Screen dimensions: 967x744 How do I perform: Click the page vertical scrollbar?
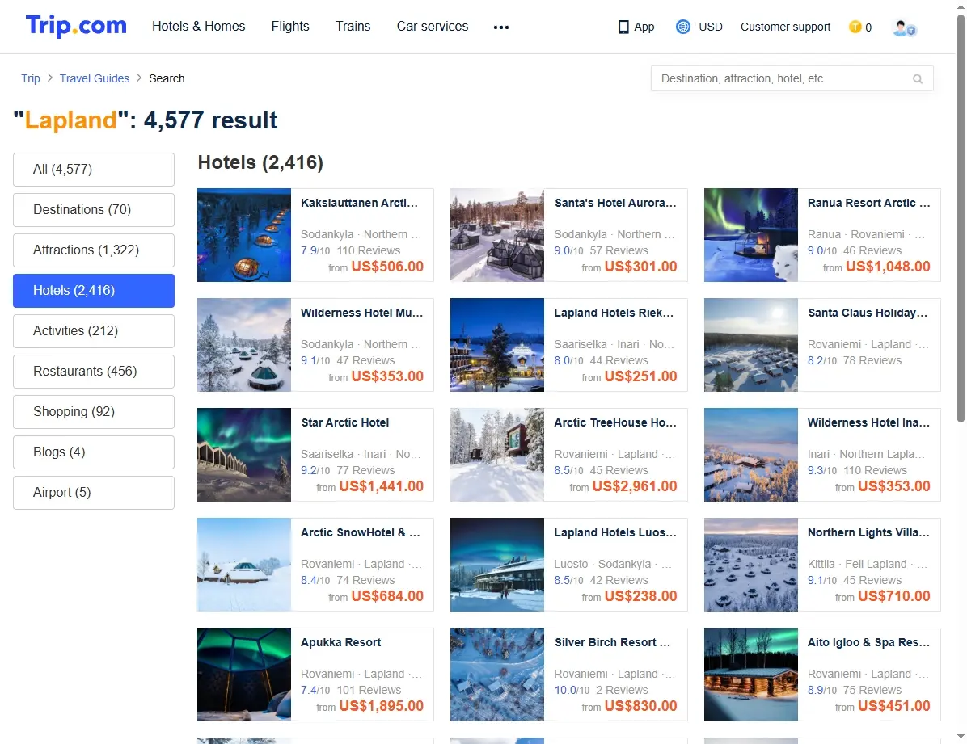pyautogui.click(x=961, y=219)
